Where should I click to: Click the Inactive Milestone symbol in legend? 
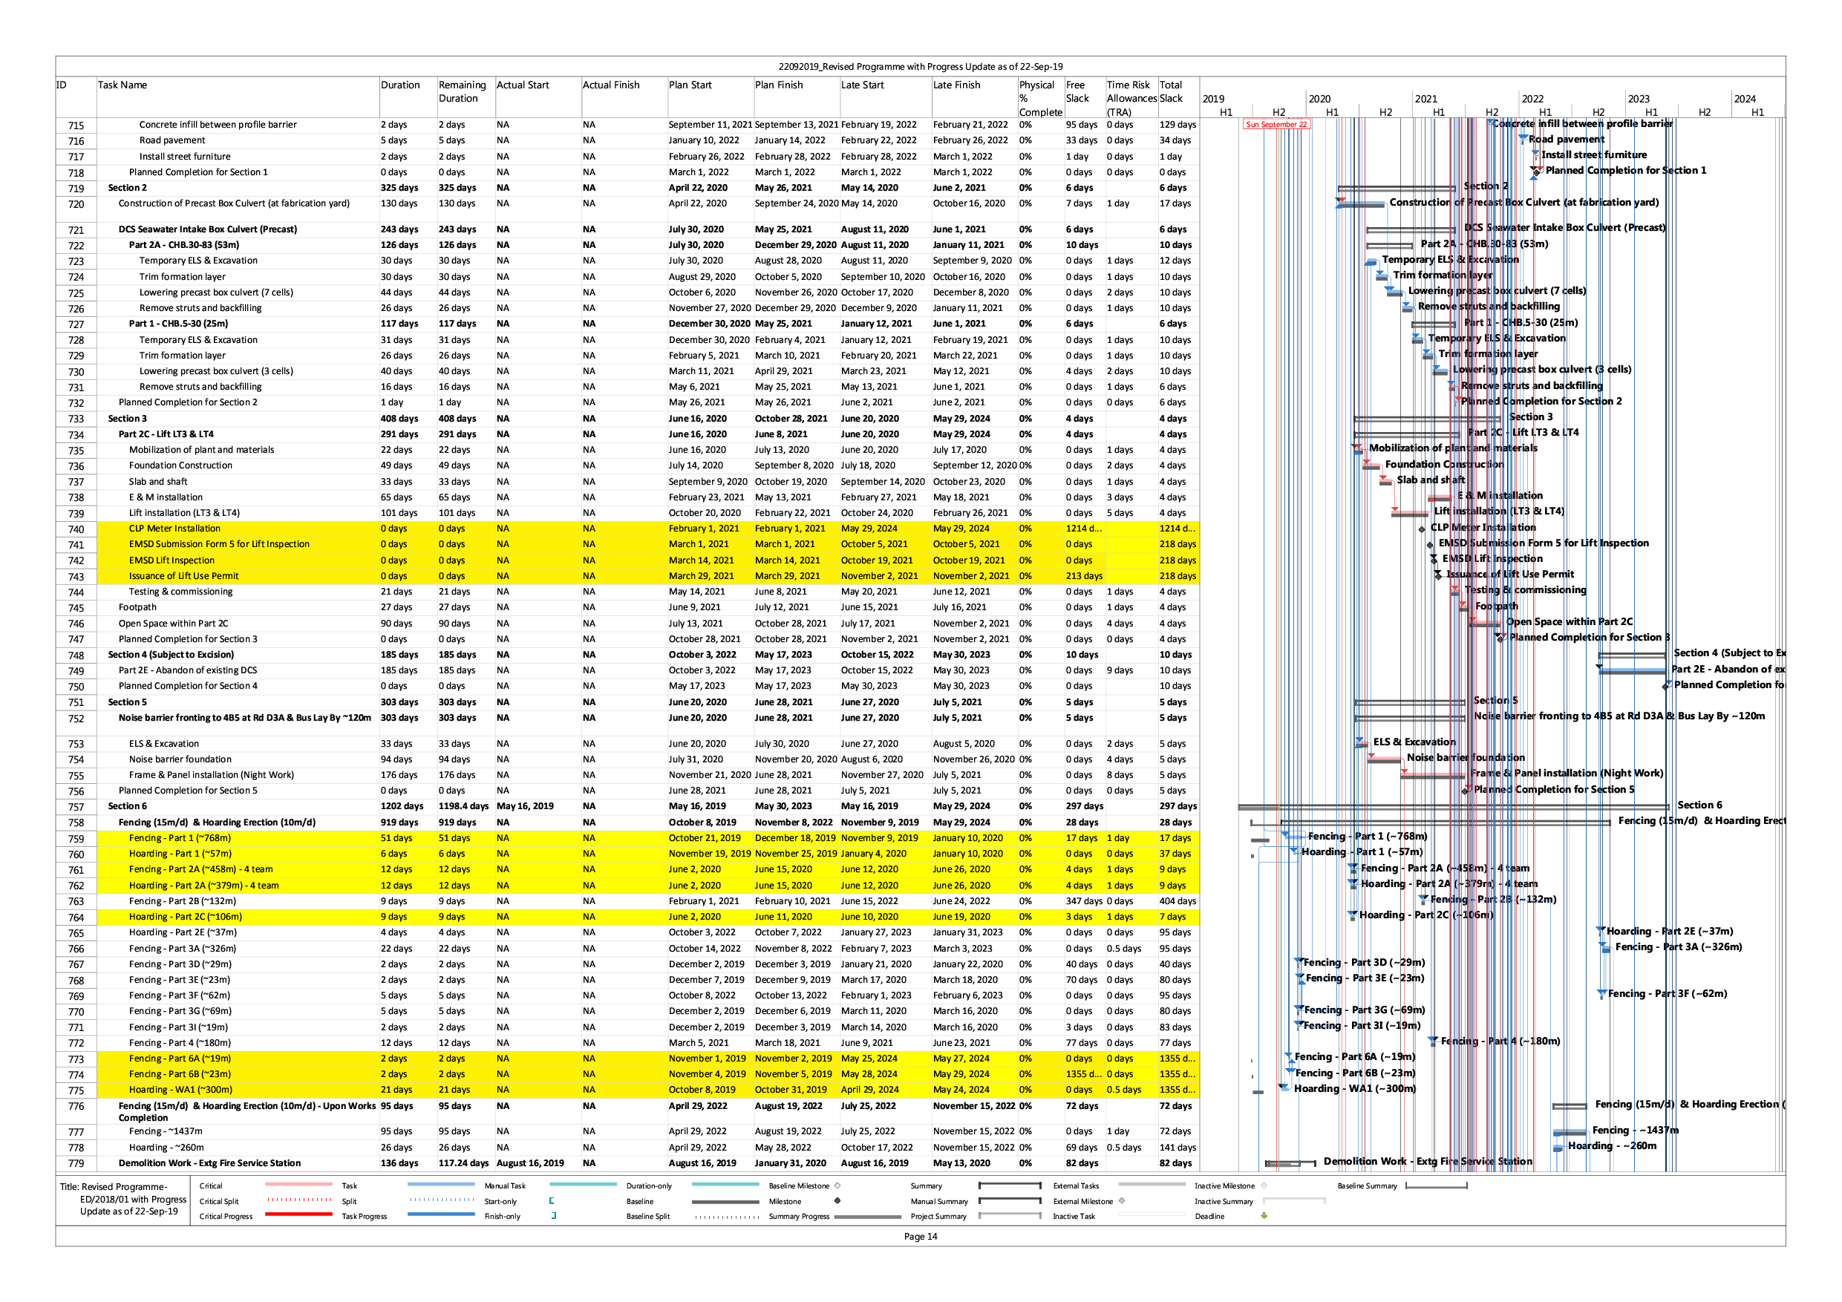(x=1264, y=1185)
